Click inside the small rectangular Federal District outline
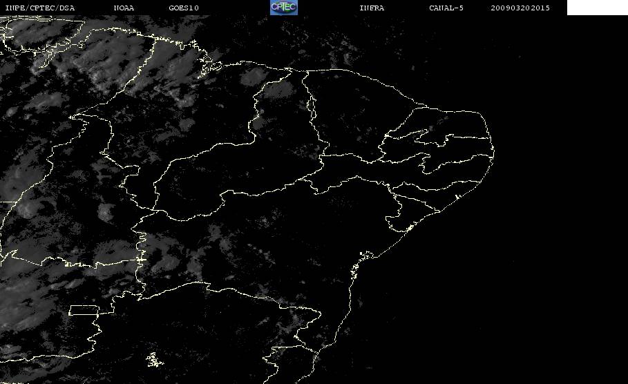The width and height of the screenshot is (628, 384). click(x=84, y=310)
